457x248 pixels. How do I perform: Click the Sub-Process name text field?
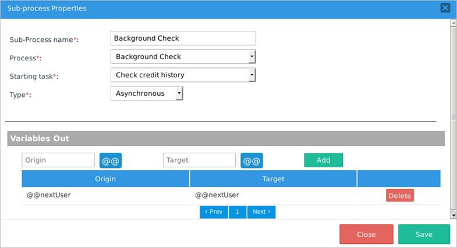point(183,38)
